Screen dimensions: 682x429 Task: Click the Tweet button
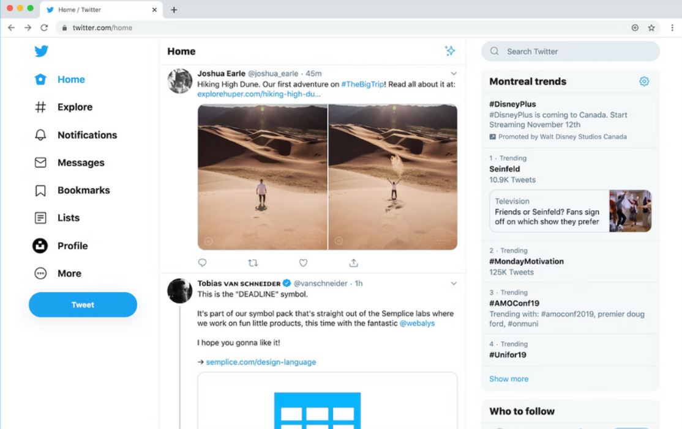tap(83, 304)
